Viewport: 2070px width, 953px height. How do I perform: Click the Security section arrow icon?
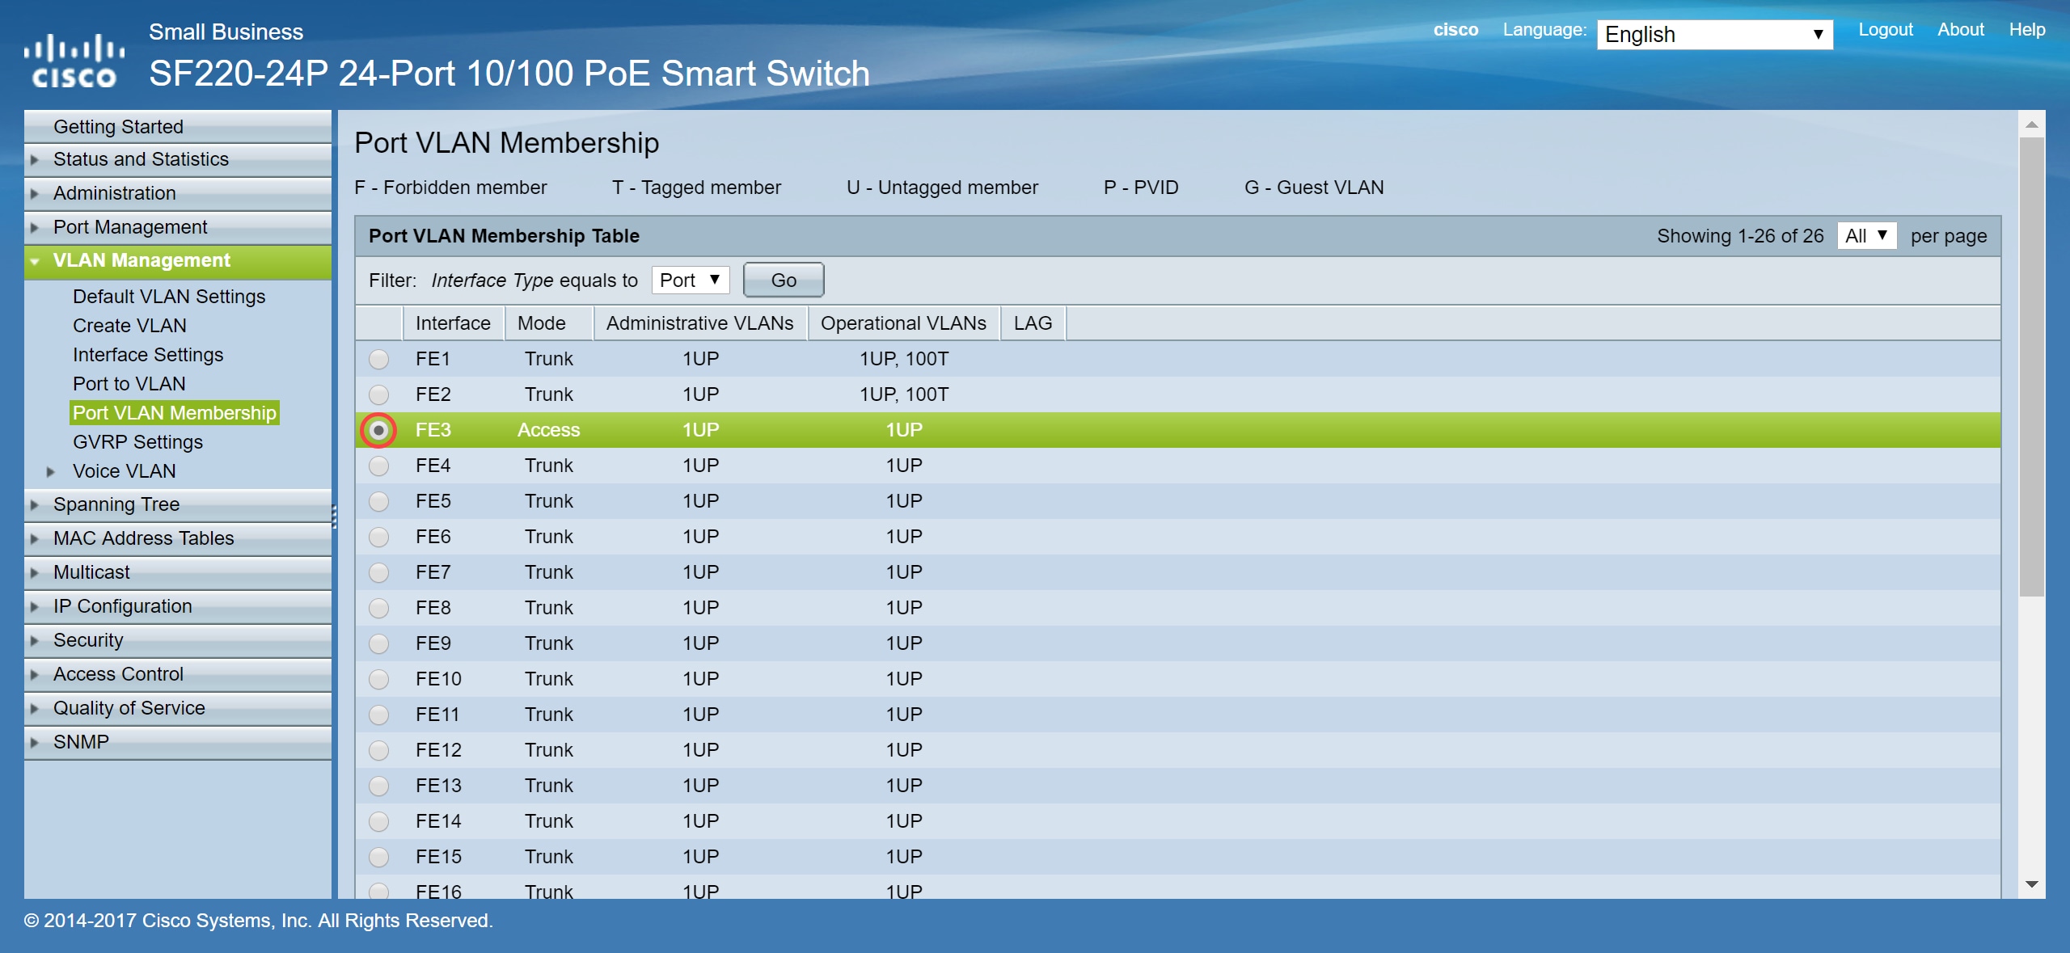click(35, 641)
